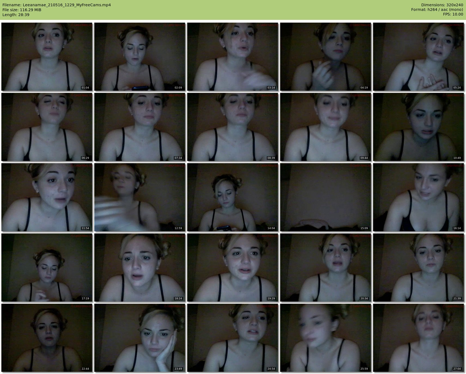Click the 'Length: 28:39' text
Image resolution: width=466 pixels, height=374 pixels.
coord(16,15)
